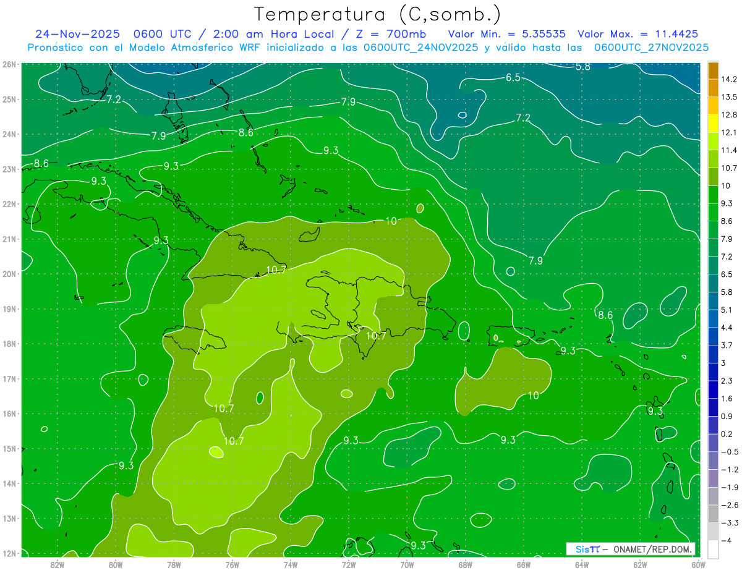Click the "12.8" label on the color scale
Viewport: 742px width, 573px height.
tap(730, 115)
